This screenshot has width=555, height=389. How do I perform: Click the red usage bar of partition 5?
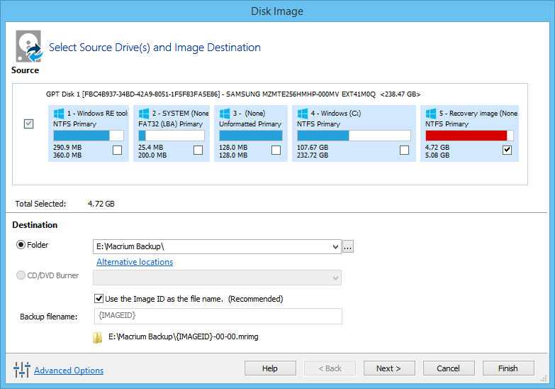click(466, 136)
